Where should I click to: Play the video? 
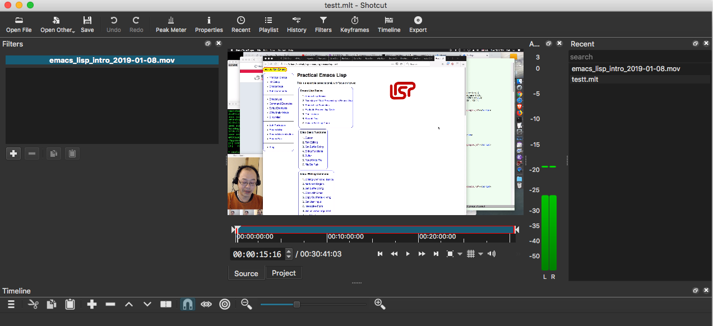(x=408, y=254)
